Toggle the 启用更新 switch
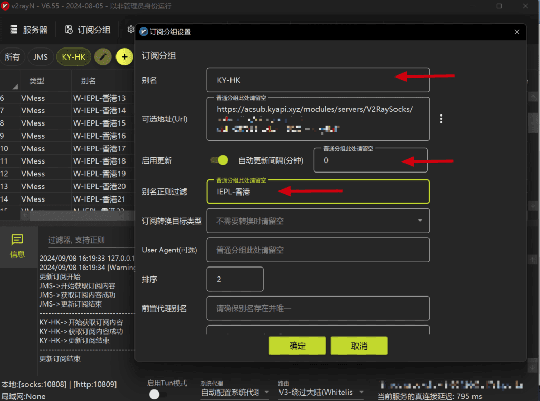Viewport: 540px width, 401px height. (219, 160)
